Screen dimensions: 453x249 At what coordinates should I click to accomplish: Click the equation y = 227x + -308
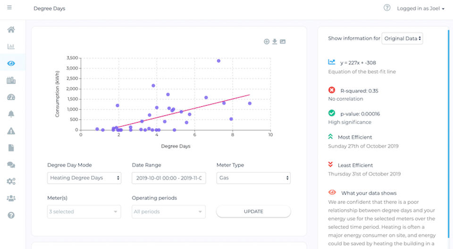(358, 63)
